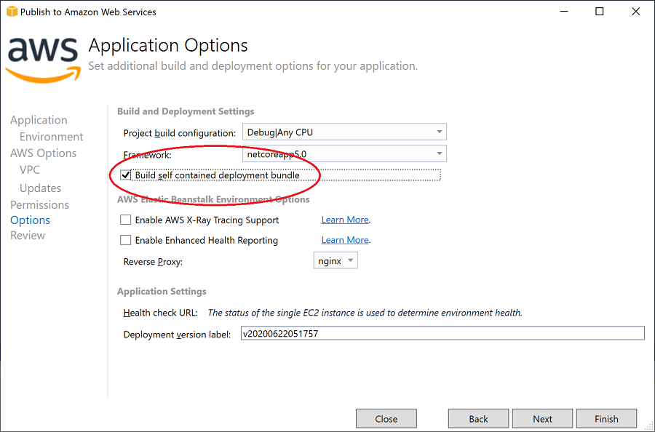This screenshot has width=655, height=432.
Task: Navigate to the Permissions section
Action: tap(39, 204)
